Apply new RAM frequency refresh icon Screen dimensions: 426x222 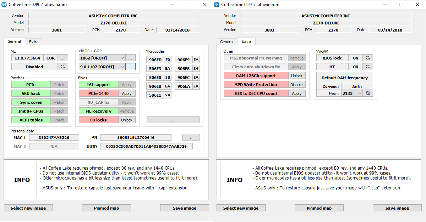point(368,93)
